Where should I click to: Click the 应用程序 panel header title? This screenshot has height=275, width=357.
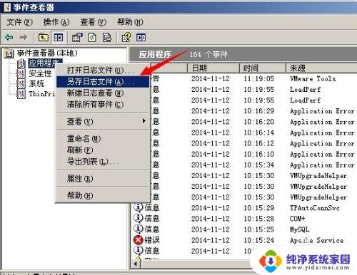pos(155,55)
